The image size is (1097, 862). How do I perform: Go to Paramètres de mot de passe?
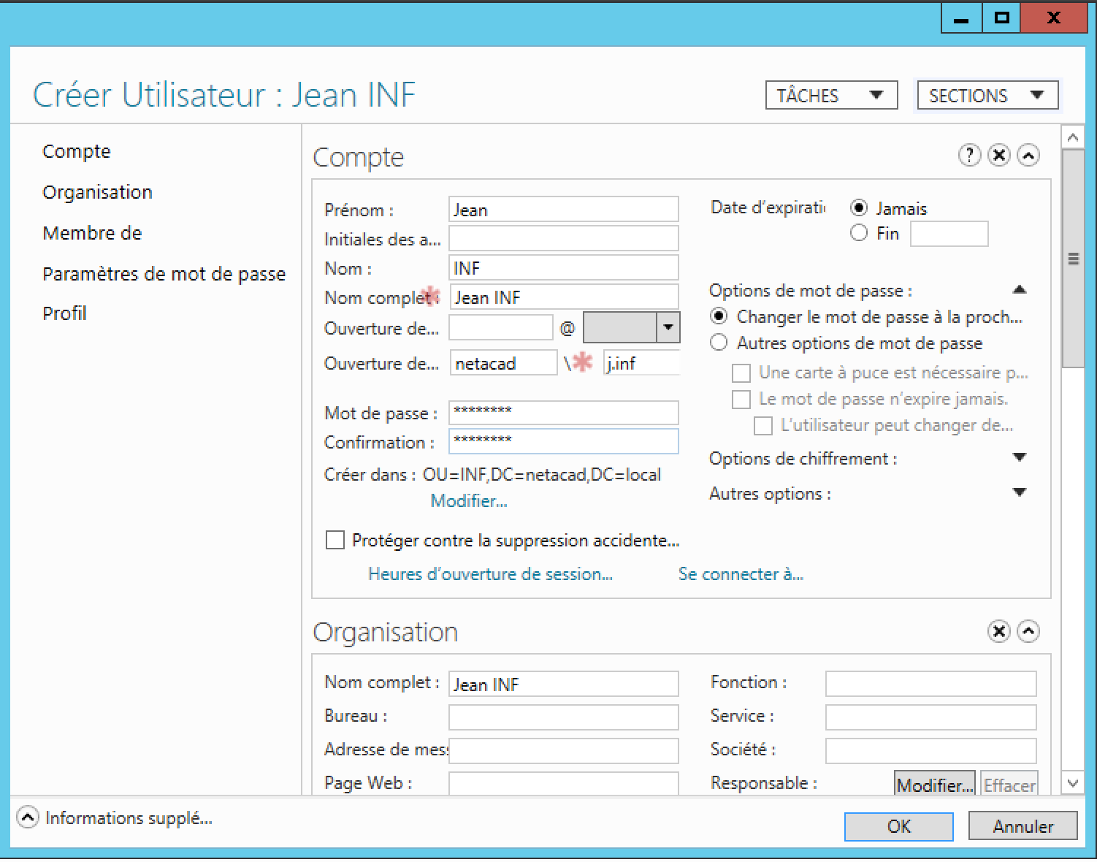[x=164, y=274]
